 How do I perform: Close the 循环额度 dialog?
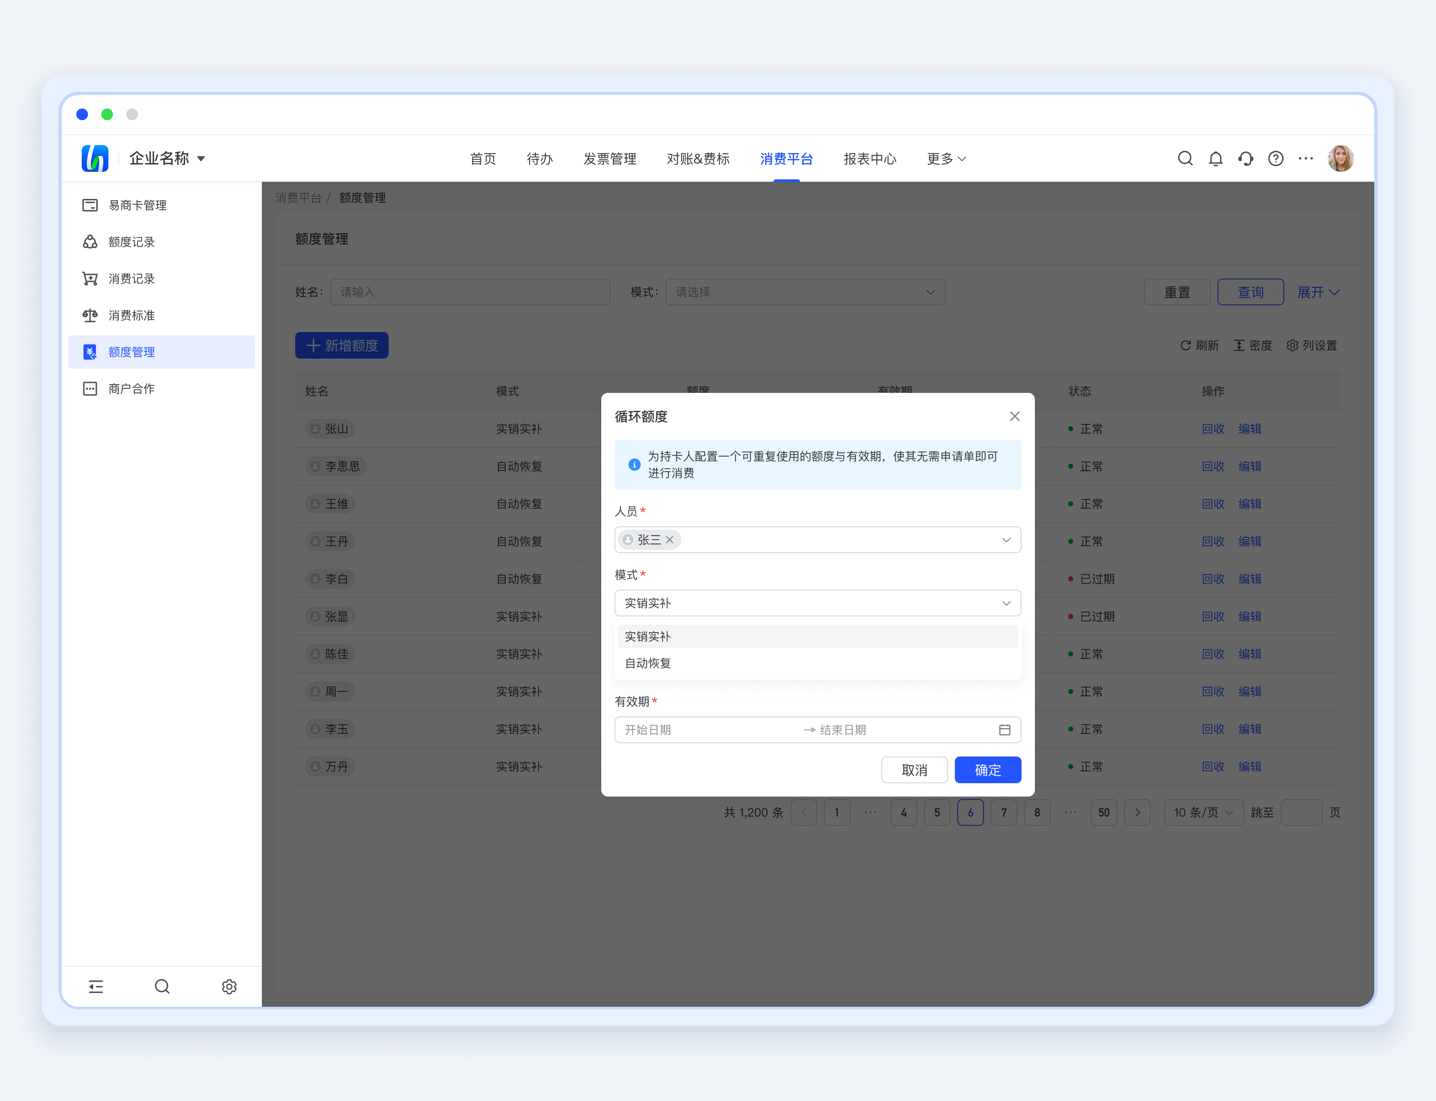(1014, 416)
